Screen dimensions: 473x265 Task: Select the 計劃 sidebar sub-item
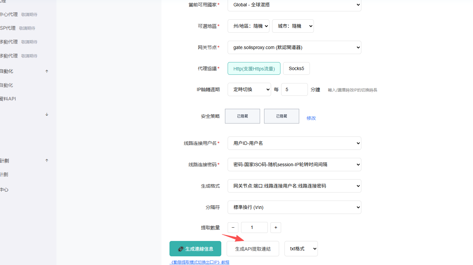click(4, 174)
